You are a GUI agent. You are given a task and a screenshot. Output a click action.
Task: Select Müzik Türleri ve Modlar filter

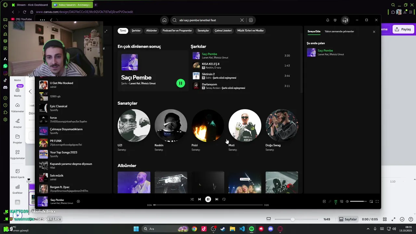coord(251,31)
